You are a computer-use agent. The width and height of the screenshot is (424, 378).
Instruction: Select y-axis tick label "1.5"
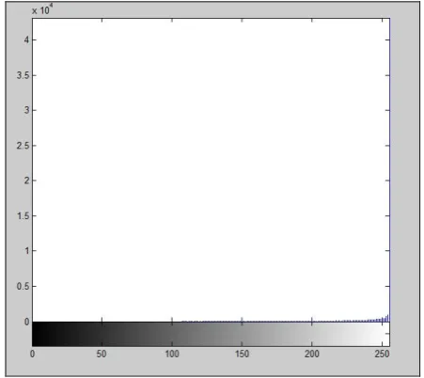point(24,216)
